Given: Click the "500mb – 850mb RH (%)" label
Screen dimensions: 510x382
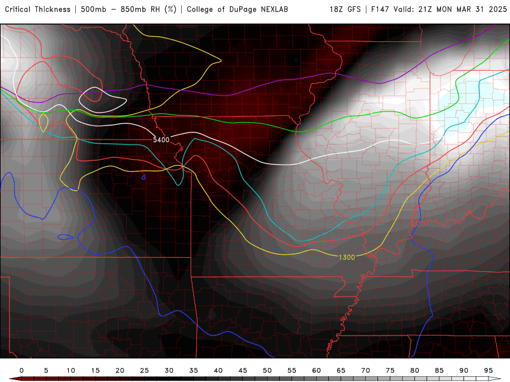Looking at the screenshot, I should click(129, 10).
